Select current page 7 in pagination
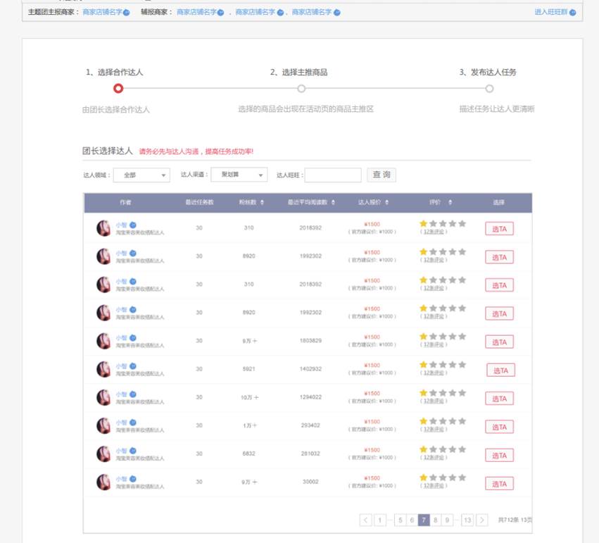The width and height of the screenshot is (599, 543). [424, 520]
